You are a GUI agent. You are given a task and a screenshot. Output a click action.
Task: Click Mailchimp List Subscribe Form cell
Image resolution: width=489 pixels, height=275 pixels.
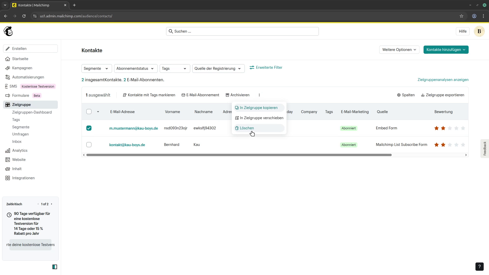tap(401, 145)
